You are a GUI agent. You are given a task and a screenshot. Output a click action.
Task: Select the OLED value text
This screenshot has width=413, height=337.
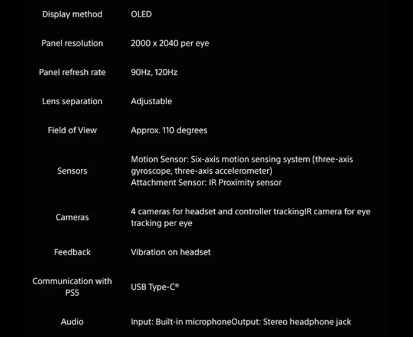point(141,14)
